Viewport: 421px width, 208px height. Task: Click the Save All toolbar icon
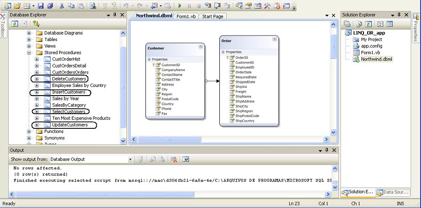click(49, 6)
